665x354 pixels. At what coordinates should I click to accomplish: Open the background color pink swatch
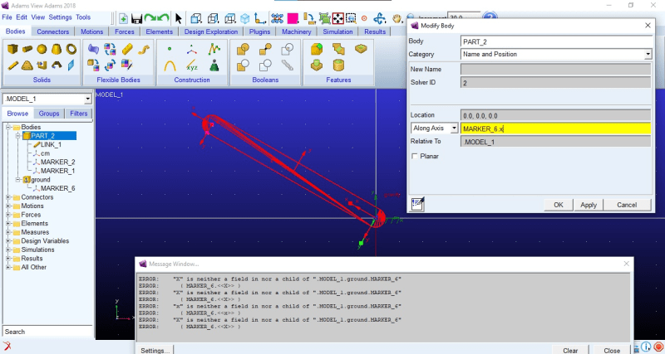coord(293,18)
